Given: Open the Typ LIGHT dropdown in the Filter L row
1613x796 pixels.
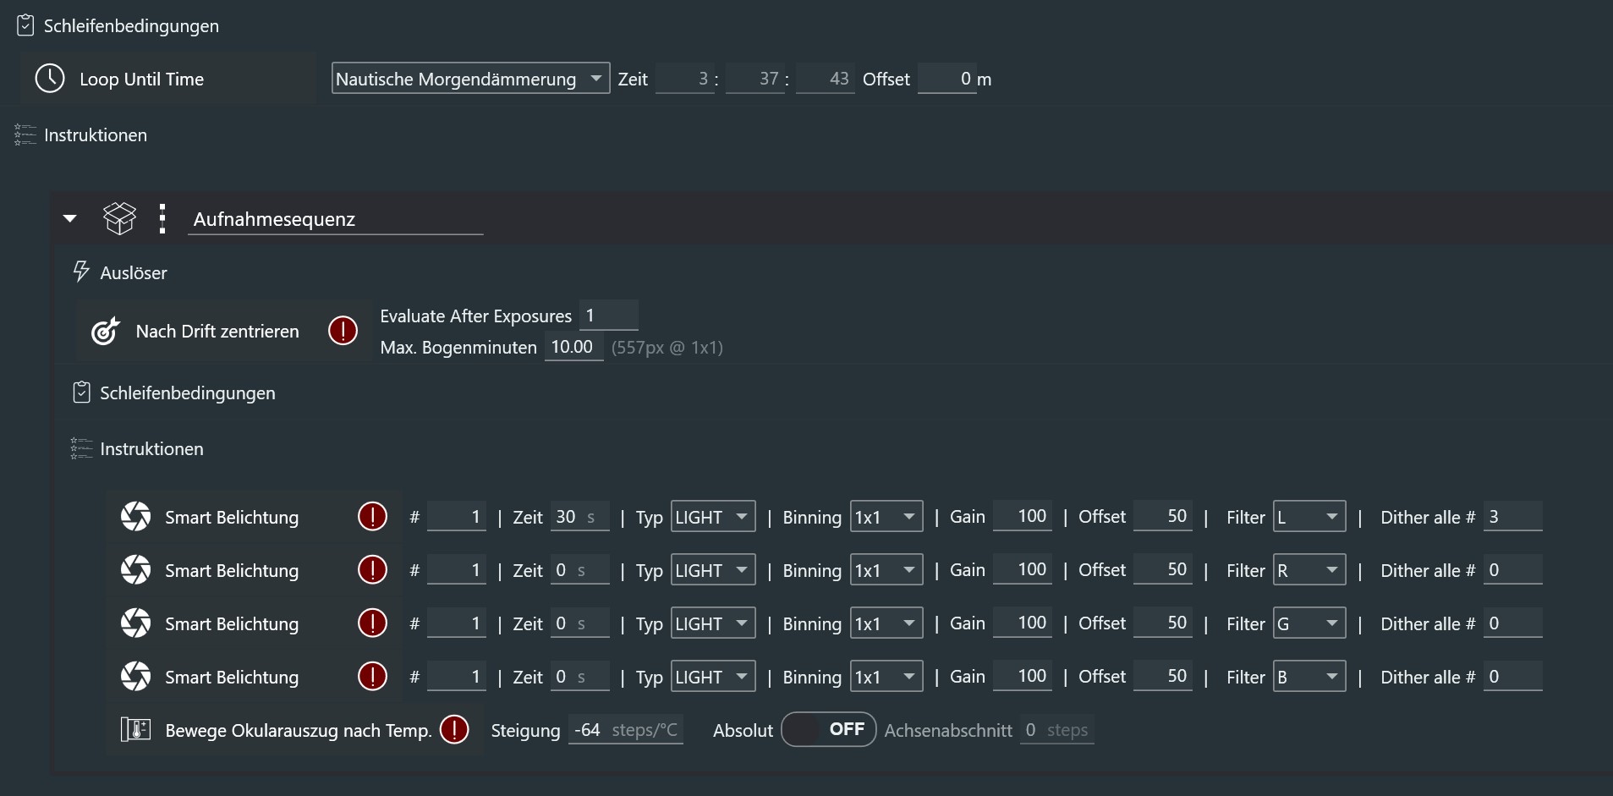Looking at the screenshot, I should pyautogui.click(x=713, y=516).
